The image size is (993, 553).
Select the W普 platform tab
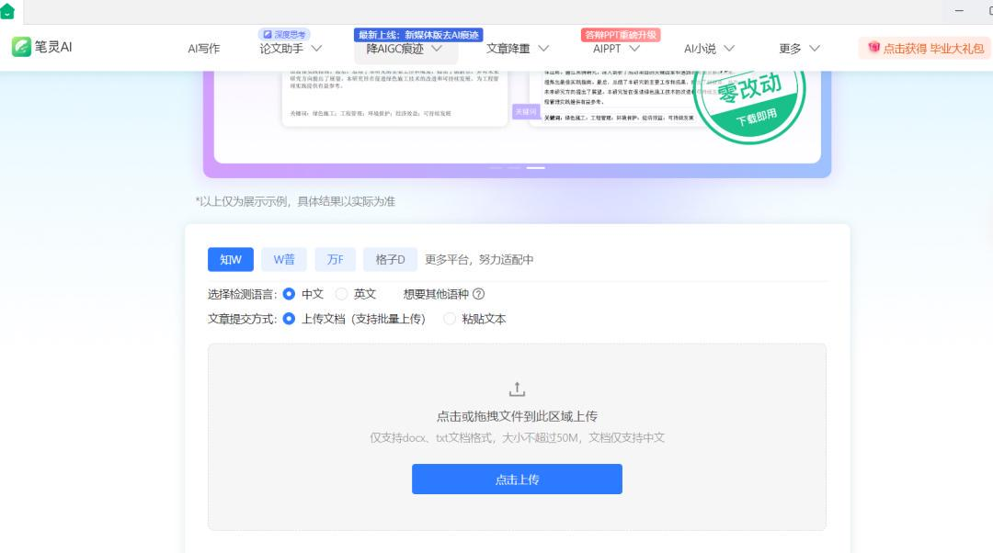(x=284, y=259)
